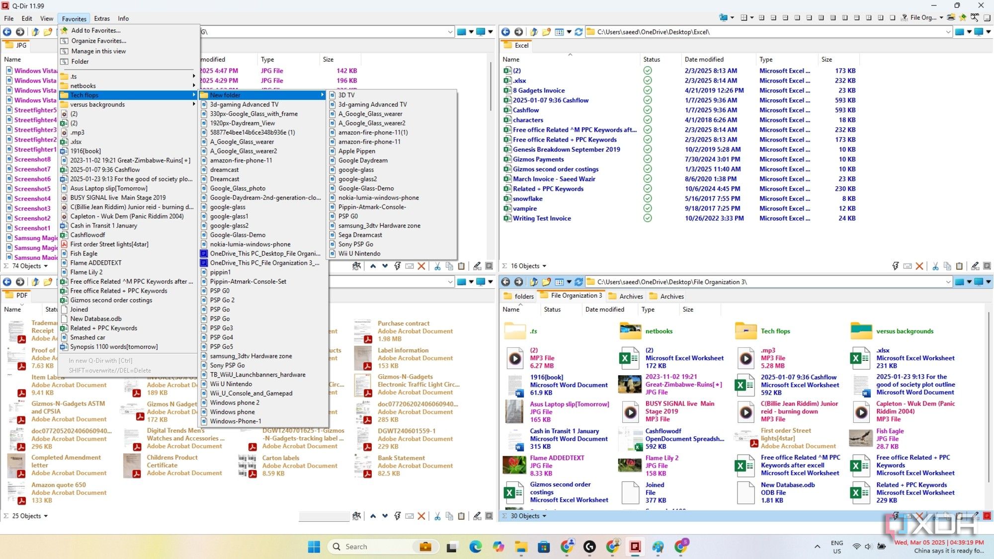The height and width of the screenshot is (559, 994).
Task: Click select-all icon in Excel pane toolbar
Action: 987,266
